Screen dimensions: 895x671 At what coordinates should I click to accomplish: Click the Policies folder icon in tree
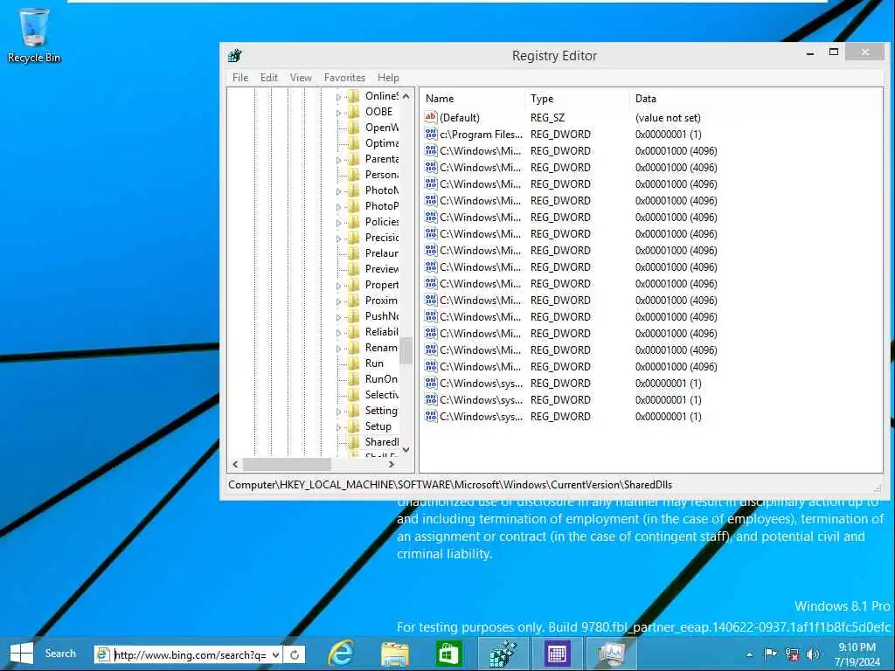(353, 222)
